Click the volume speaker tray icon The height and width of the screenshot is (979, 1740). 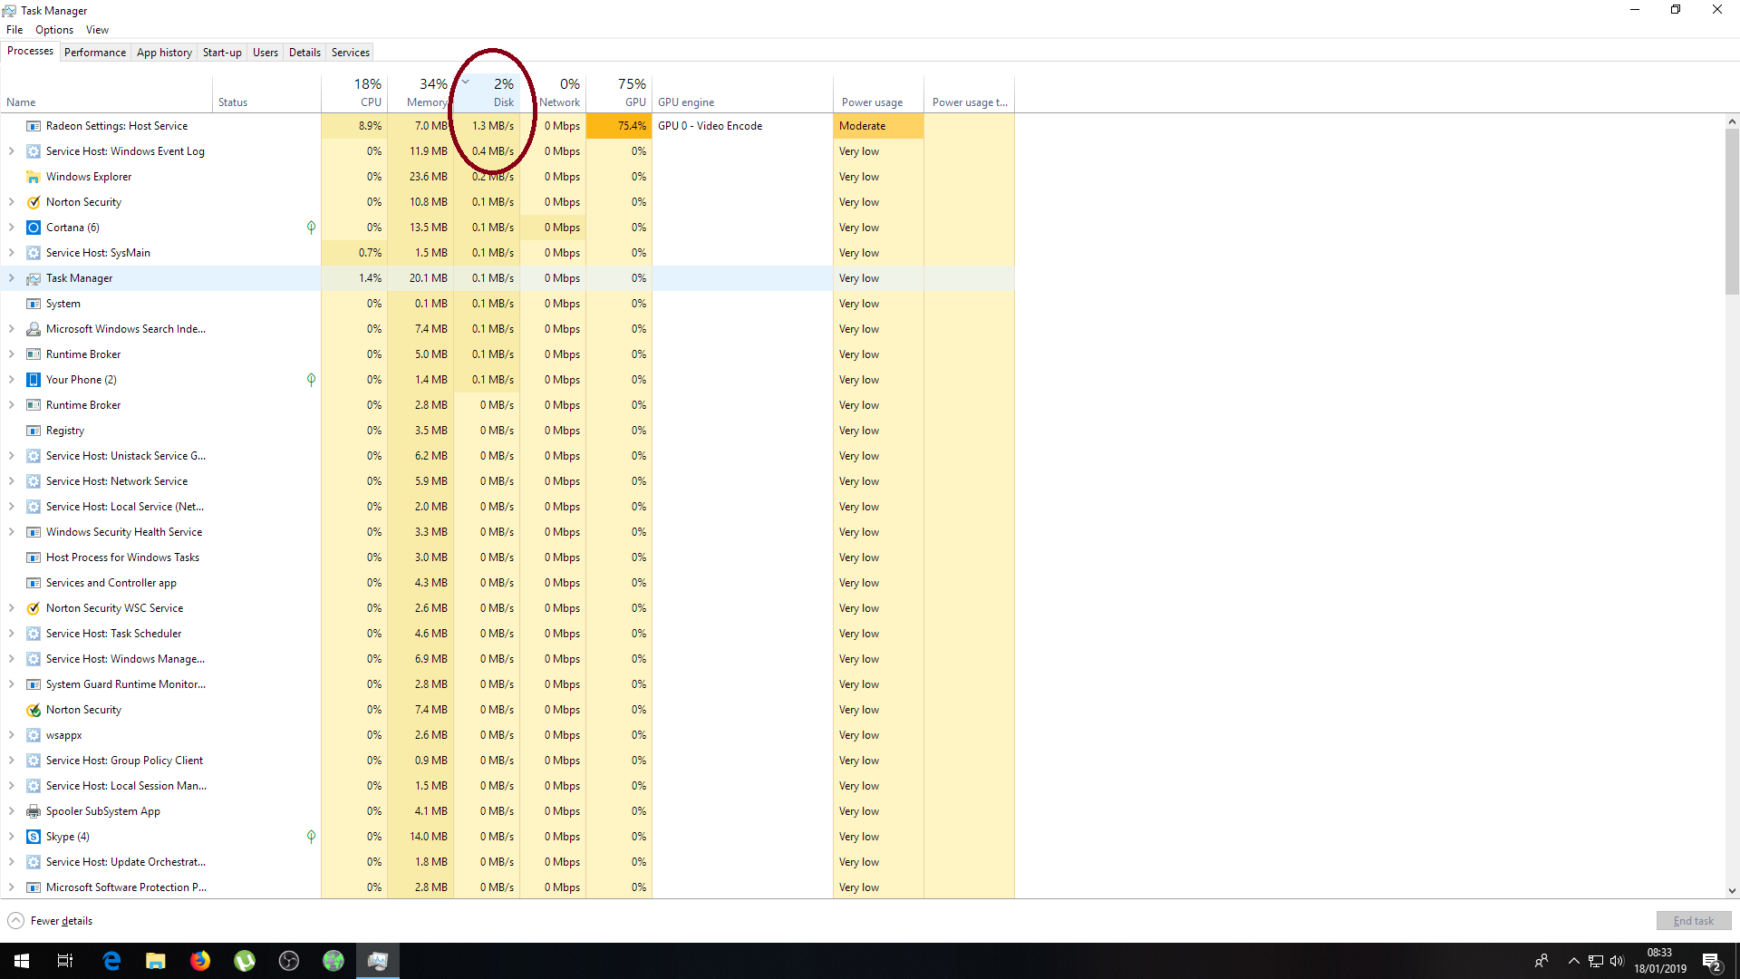pyautogui.click(x=1617, y=961)
